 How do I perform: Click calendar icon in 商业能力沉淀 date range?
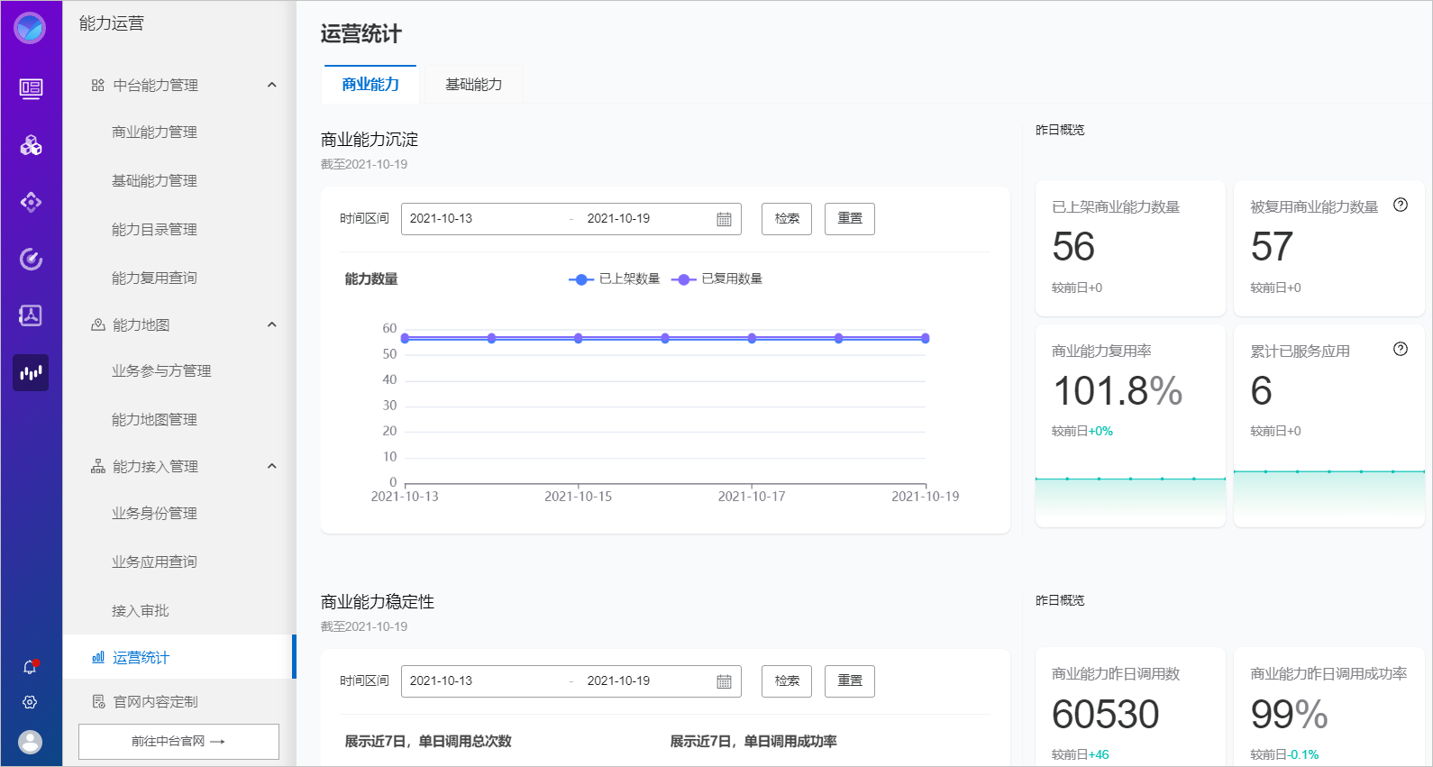pos(724,219)
